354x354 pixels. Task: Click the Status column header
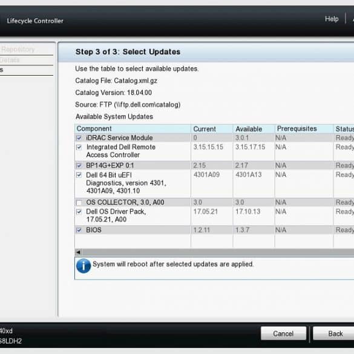(x=344, y=129)
